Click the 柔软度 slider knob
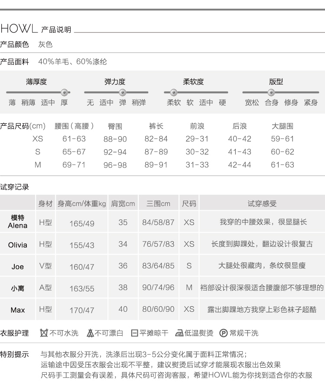The image size is (325, 389). coord(173,92)
